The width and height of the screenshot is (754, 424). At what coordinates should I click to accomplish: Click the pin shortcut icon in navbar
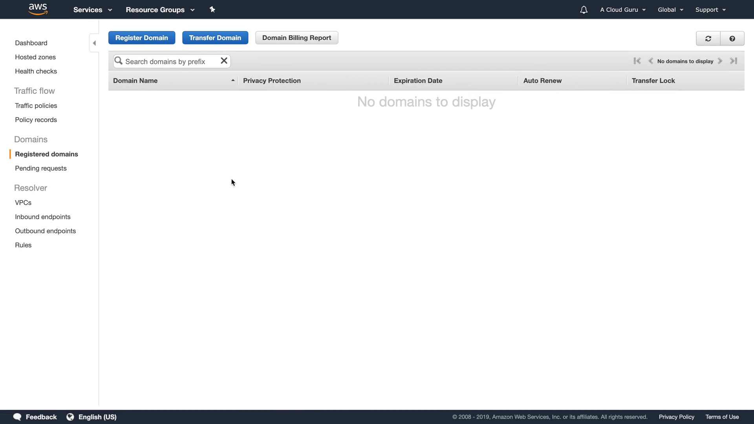[x=212, y=9]
